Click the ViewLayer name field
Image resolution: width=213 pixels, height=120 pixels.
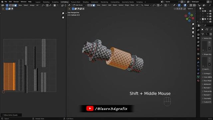coord(199,2)
